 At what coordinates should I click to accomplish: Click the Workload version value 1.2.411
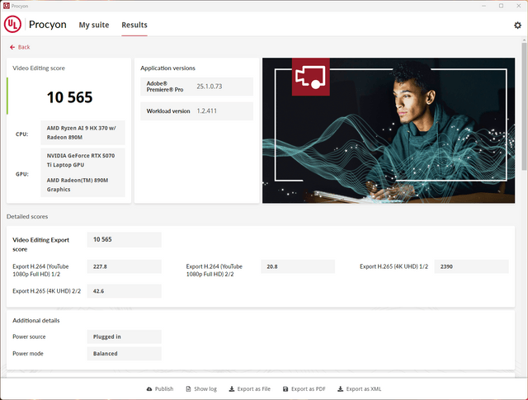(207, 111)
